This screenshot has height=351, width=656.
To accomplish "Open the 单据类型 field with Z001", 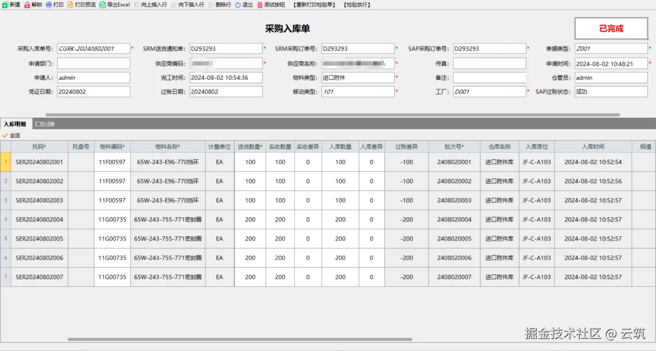I will point(611,49).
